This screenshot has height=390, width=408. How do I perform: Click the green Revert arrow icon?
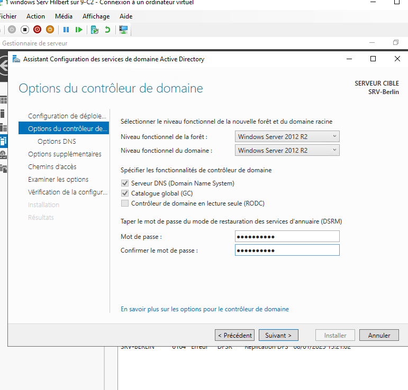pyautogui.click(x=107, y=30)
